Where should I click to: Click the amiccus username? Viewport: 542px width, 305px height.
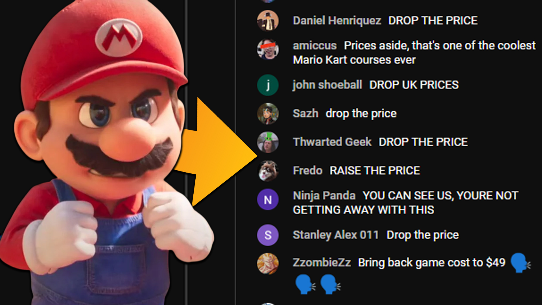[314, 45]
